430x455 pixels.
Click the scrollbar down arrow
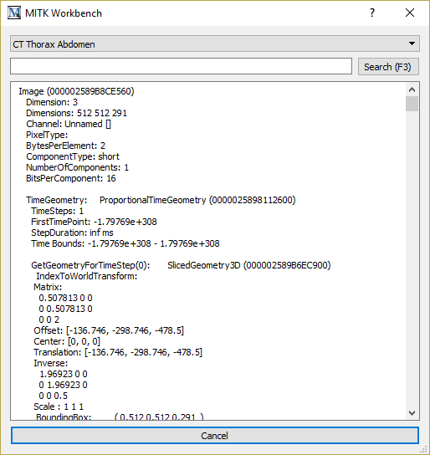pyautogui.click(x=412, y=412)
